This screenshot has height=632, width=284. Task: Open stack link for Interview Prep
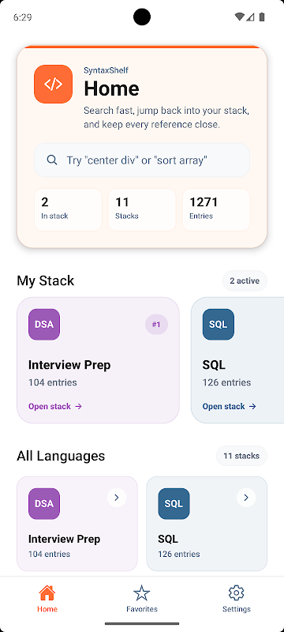55,406
